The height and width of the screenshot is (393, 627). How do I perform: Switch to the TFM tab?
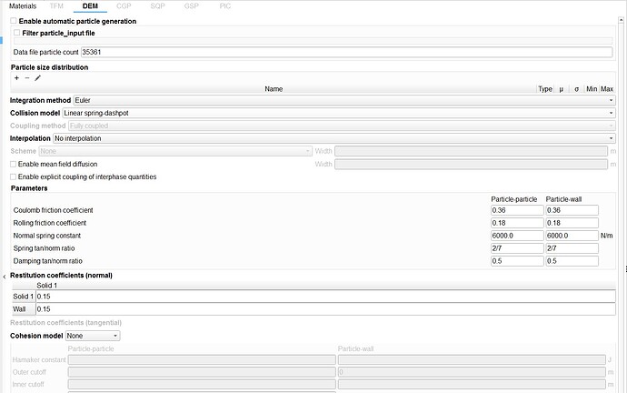[x=56, y=6]
